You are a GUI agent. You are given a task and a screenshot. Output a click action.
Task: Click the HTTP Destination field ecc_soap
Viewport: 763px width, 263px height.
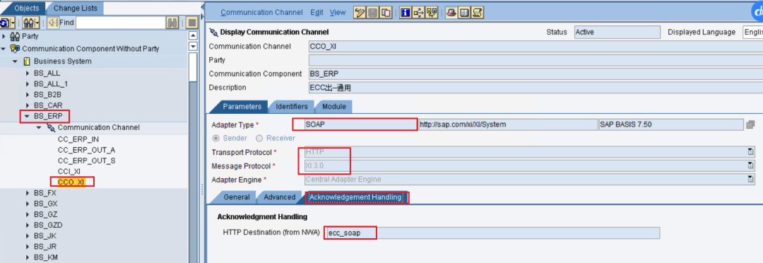tap(493, 233)
